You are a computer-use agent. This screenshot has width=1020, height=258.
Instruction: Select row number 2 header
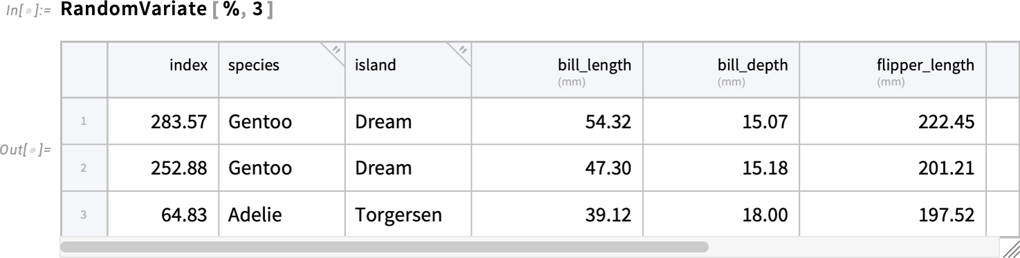click(x=84, y=168)
